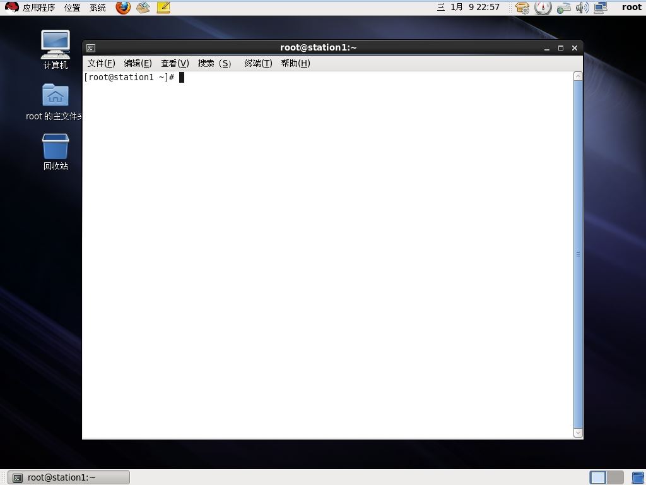Open the 系统 (System) menu
Screen dimensions: 646x485
[x=98, y=8]
